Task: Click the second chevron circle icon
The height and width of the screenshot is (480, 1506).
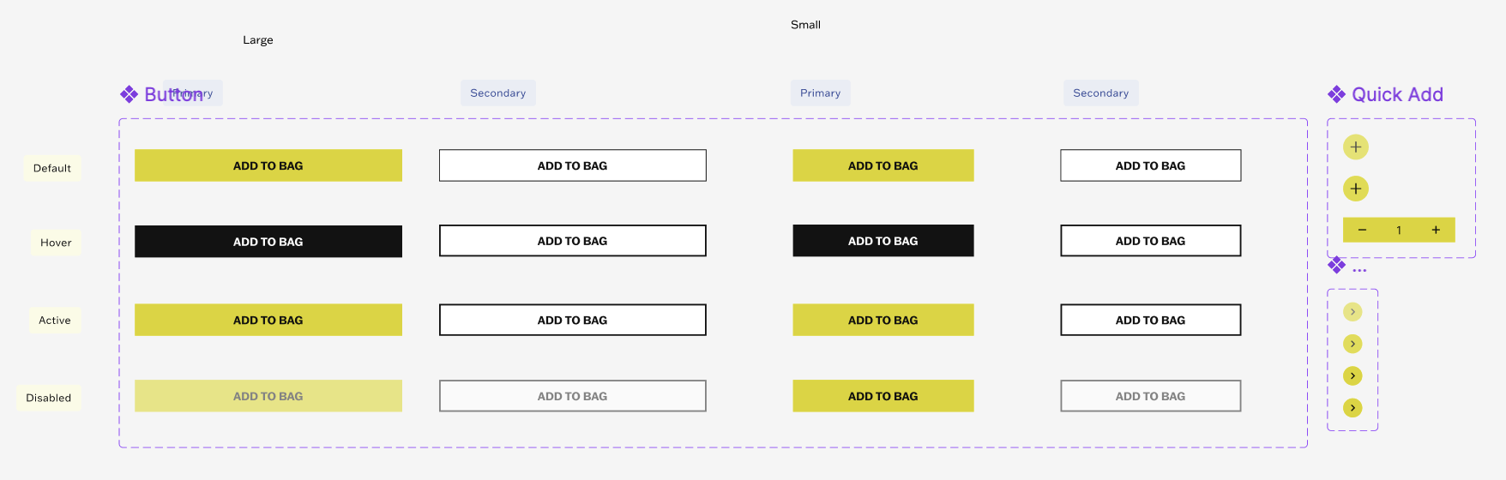Action: pos(1352,344)
